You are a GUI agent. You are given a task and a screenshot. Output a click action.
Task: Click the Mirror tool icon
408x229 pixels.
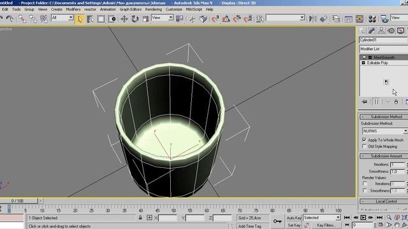coord(313,19)
